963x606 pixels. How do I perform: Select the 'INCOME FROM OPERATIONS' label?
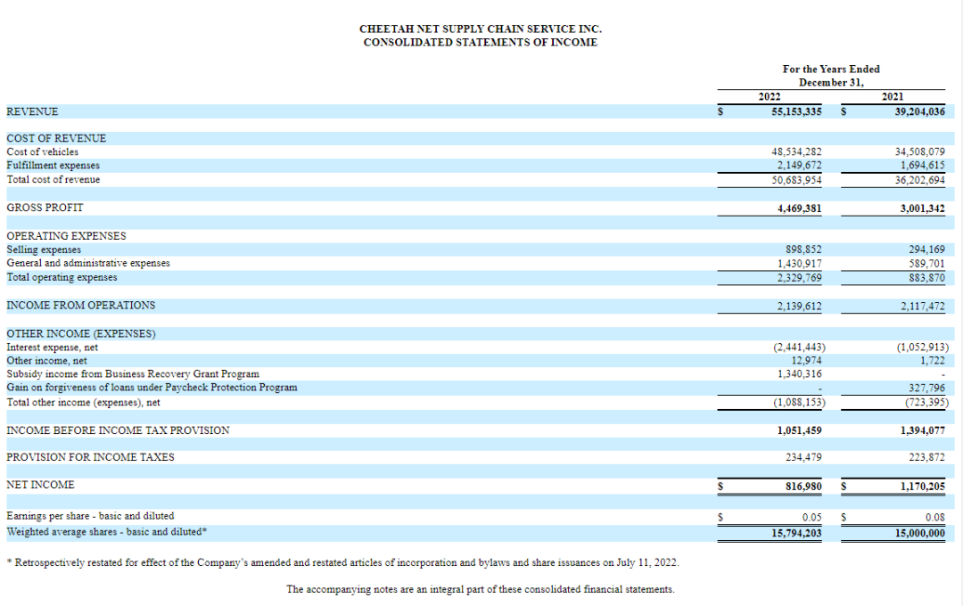pos(80,305)
